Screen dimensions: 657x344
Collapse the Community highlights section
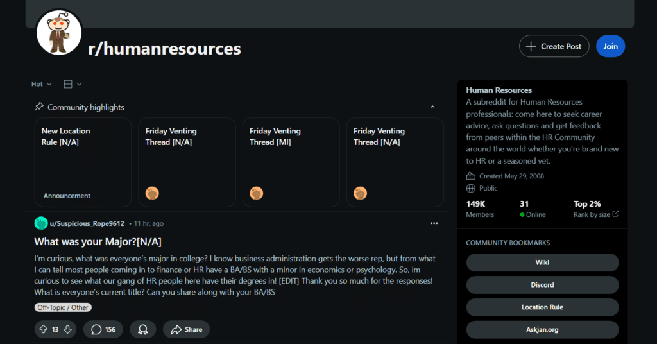(x=432, y=107)
